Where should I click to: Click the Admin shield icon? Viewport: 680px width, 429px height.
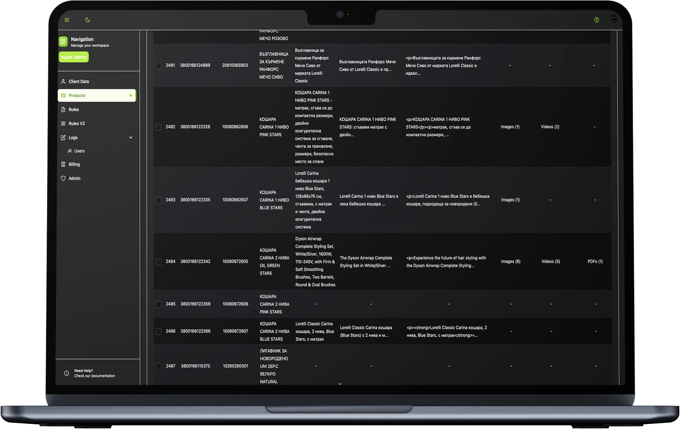click(63, 179)
